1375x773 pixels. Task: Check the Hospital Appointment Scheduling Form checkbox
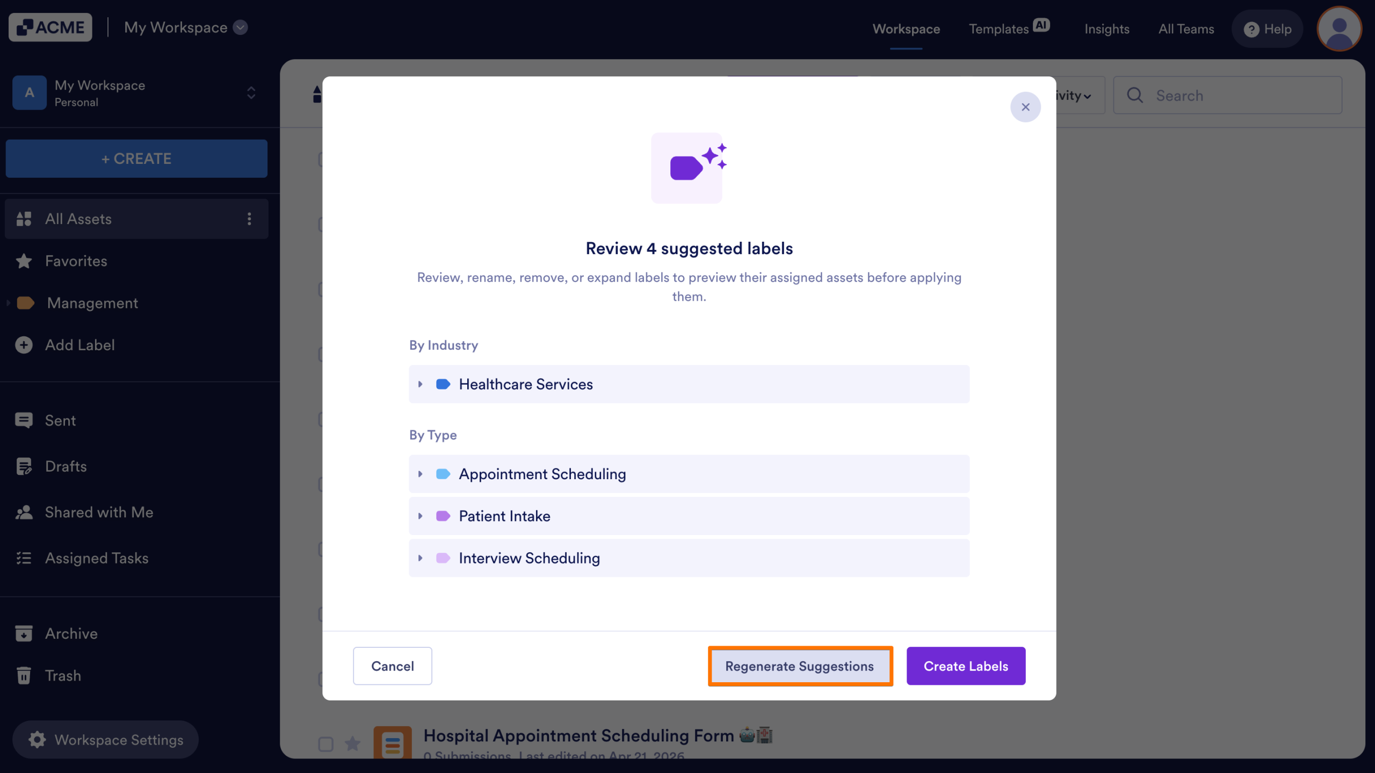325,744
